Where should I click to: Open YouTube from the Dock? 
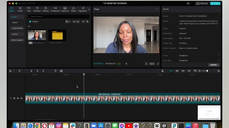(129, 126)
